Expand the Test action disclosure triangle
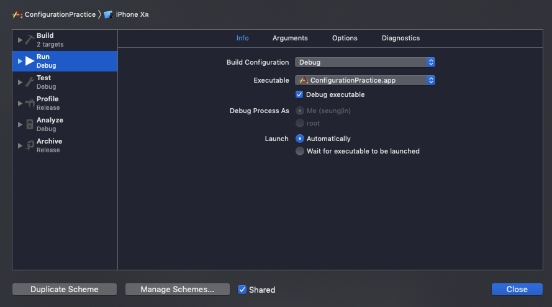This screenshot has width=552, height=307. click(20, 82)
